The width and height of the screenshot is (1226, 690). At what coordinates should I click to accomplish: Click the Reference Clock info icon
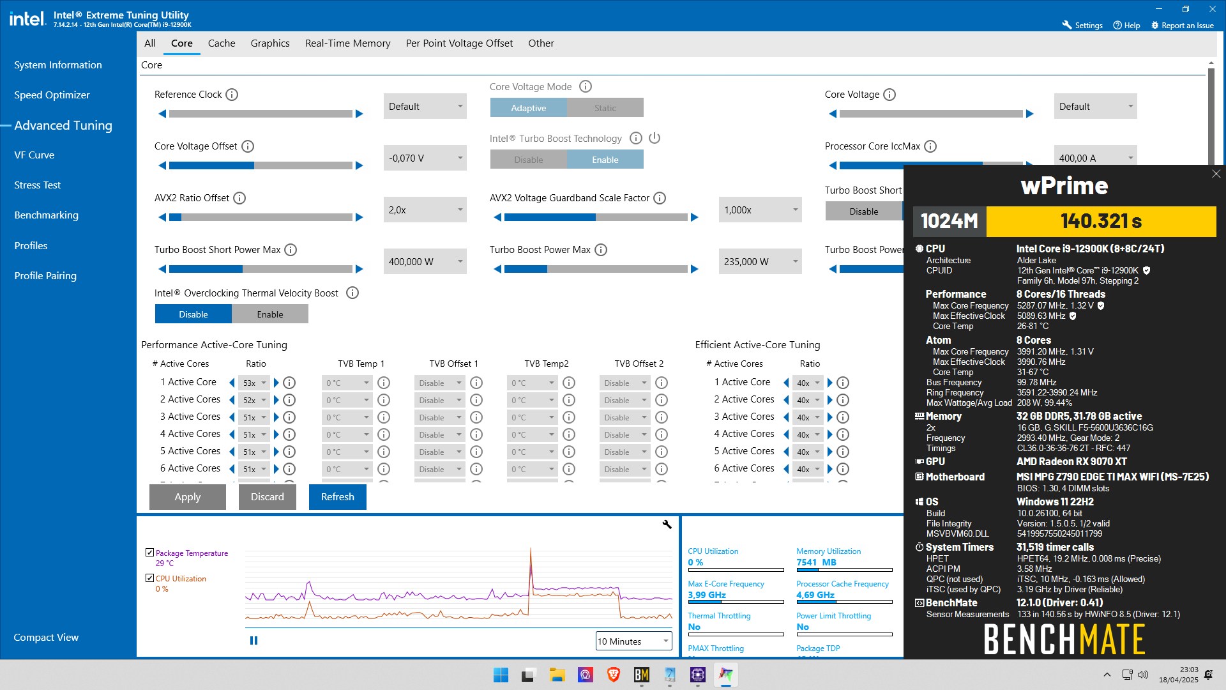[232, 95]
